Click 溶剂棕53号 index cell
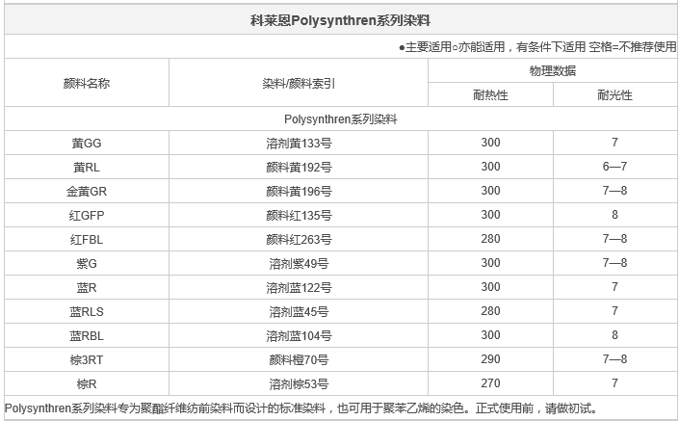This screenshot has width=679, height=421. click(299, 384)
